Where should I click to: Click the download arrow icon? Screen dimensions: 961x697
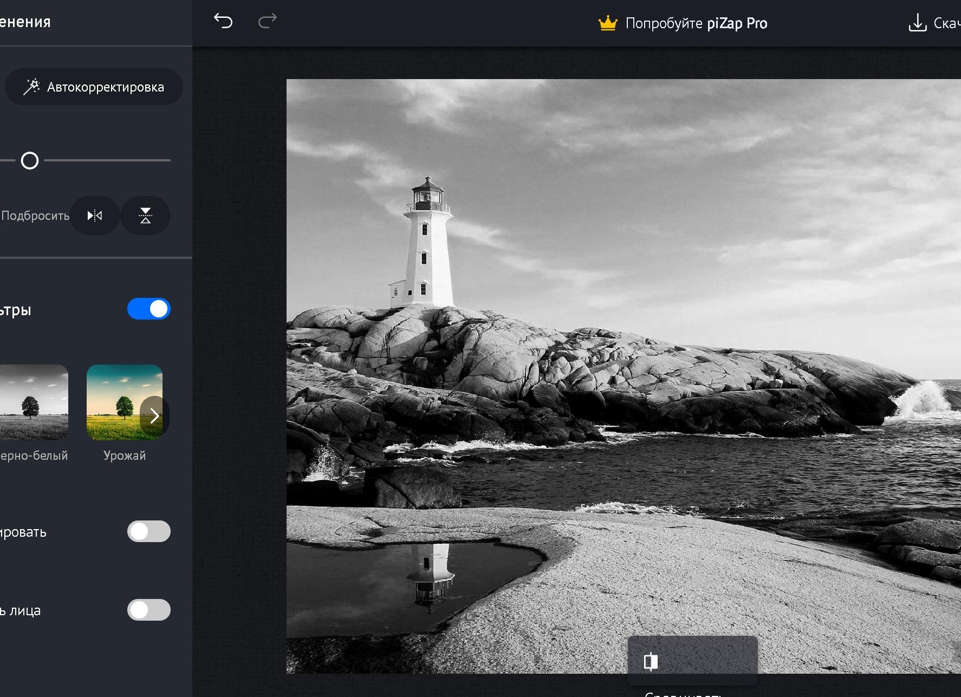coord(917,23)
